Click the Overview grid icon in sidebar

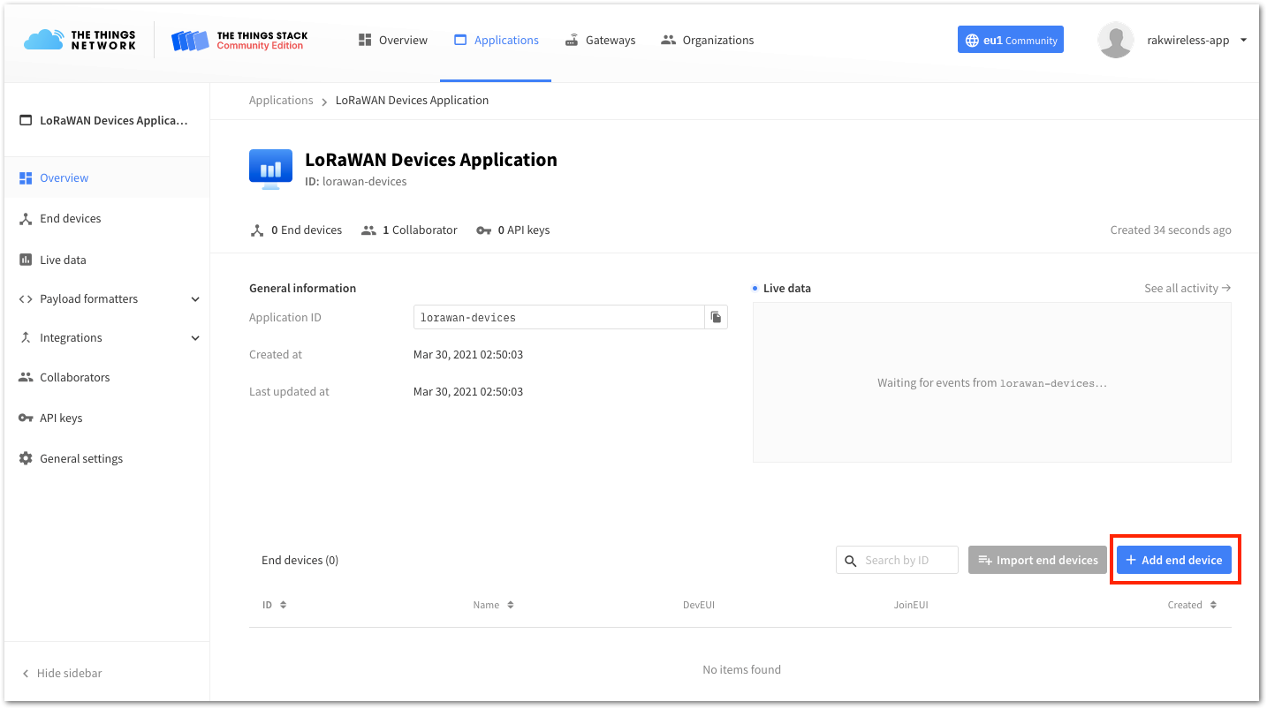click(26, 178)
